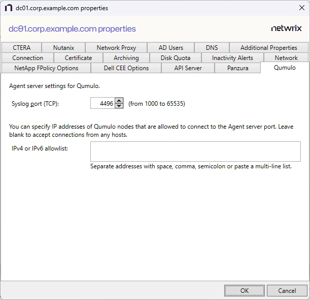The image size is (310, 300).
Task: Open the Nutanix tab
Action: 63,48
